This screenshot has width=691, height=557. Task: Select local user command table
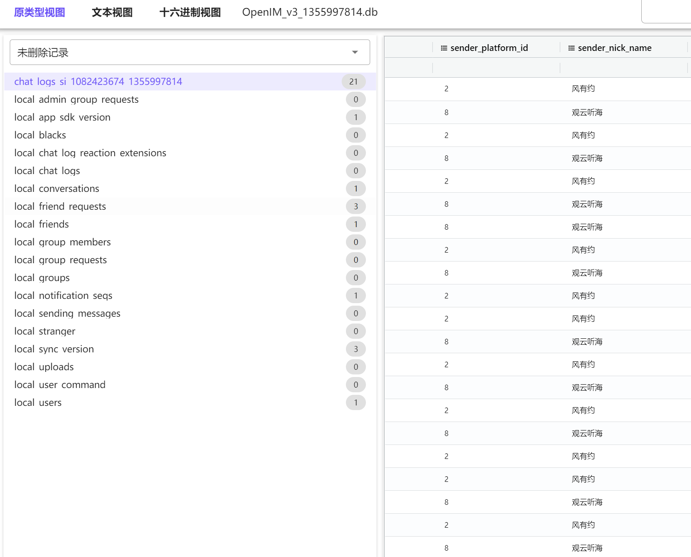click(x=190, y=385)
